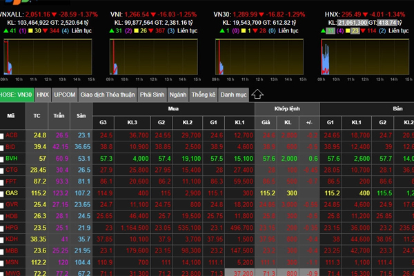Enable the checkbox for MSN row

3,263
